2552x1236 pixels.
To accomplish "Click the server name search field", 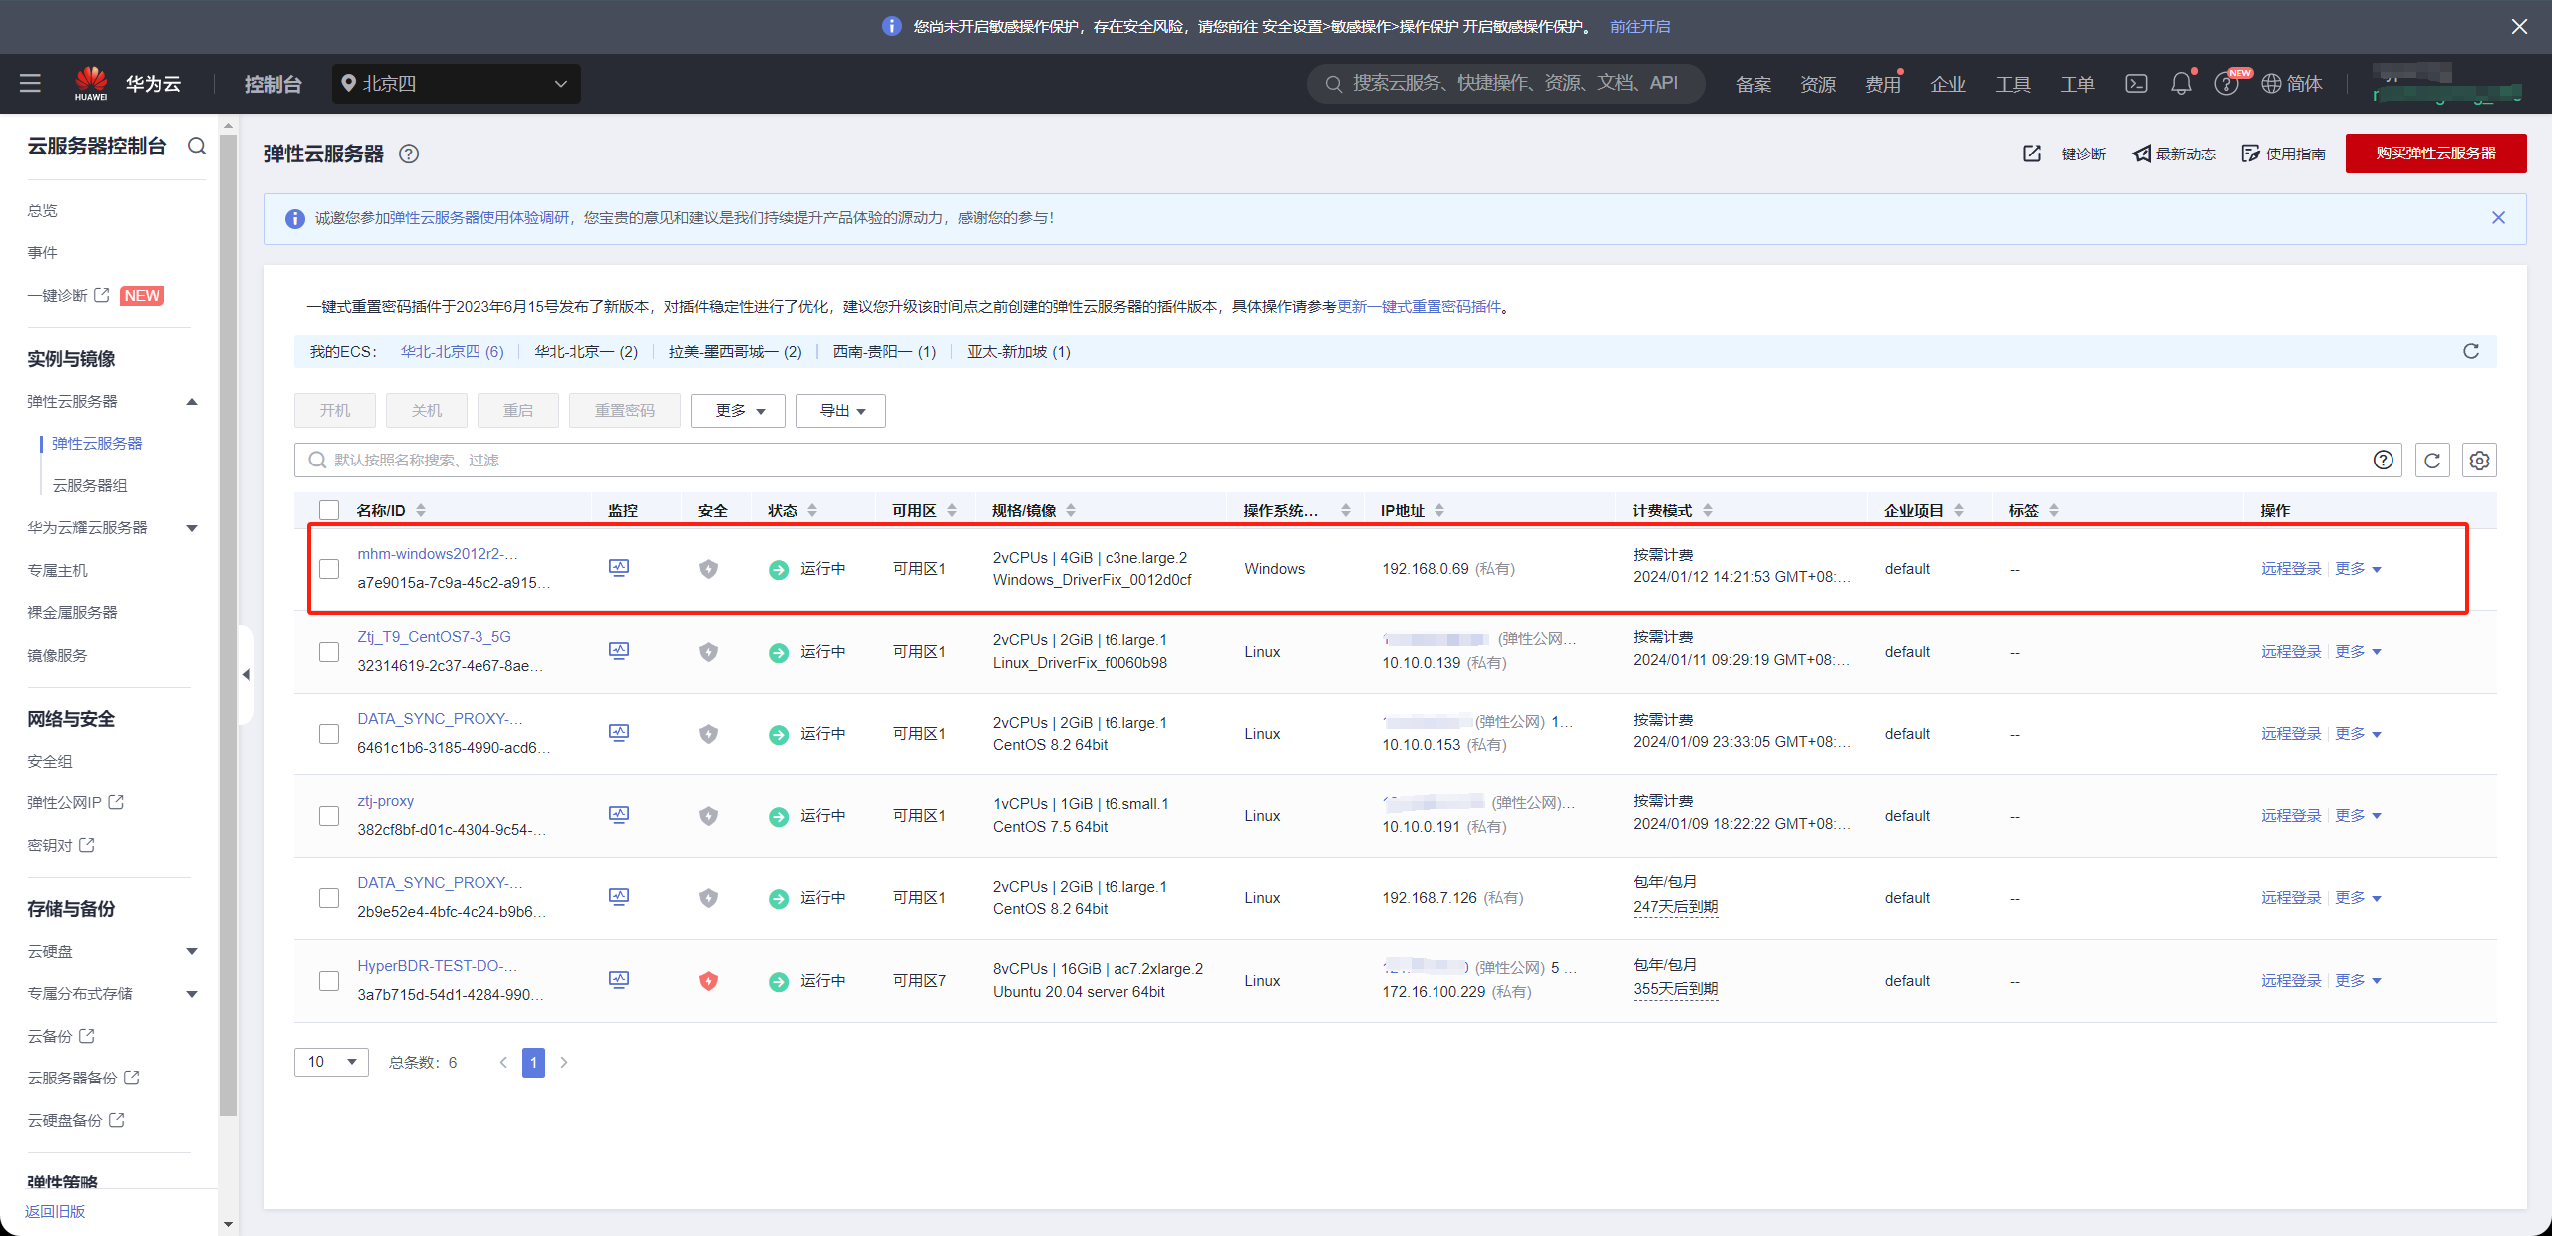I will click(x=1348, y=461).
